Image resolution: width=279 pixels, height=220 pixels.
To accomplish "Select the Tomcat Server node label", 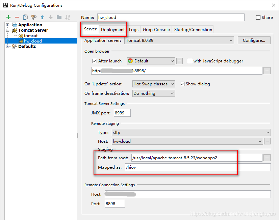I will click(x=33, y=30).
